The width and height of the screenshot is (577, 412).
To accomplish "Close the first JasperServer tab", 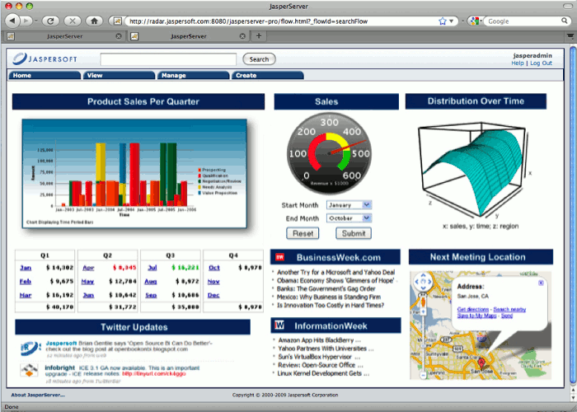I will [119, 36].
